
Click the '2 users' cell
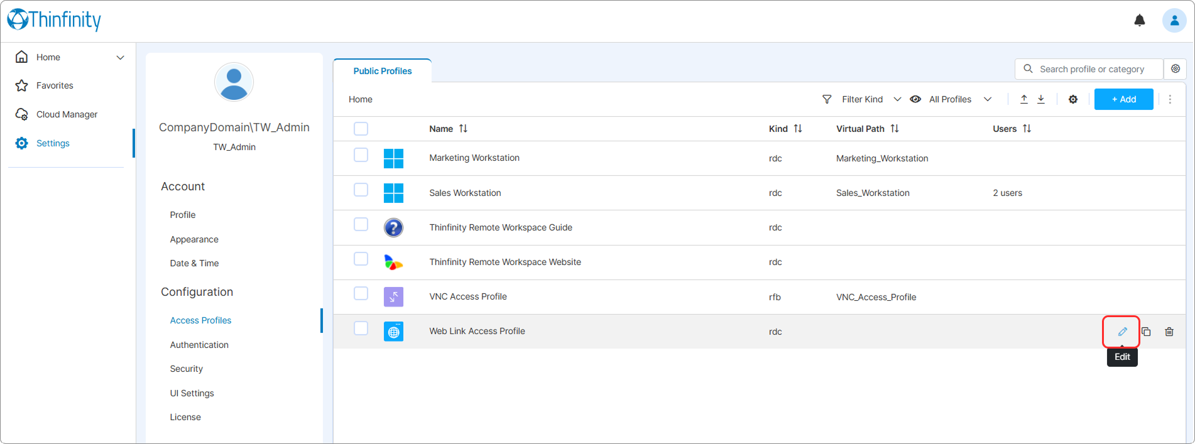point(1007,193)
